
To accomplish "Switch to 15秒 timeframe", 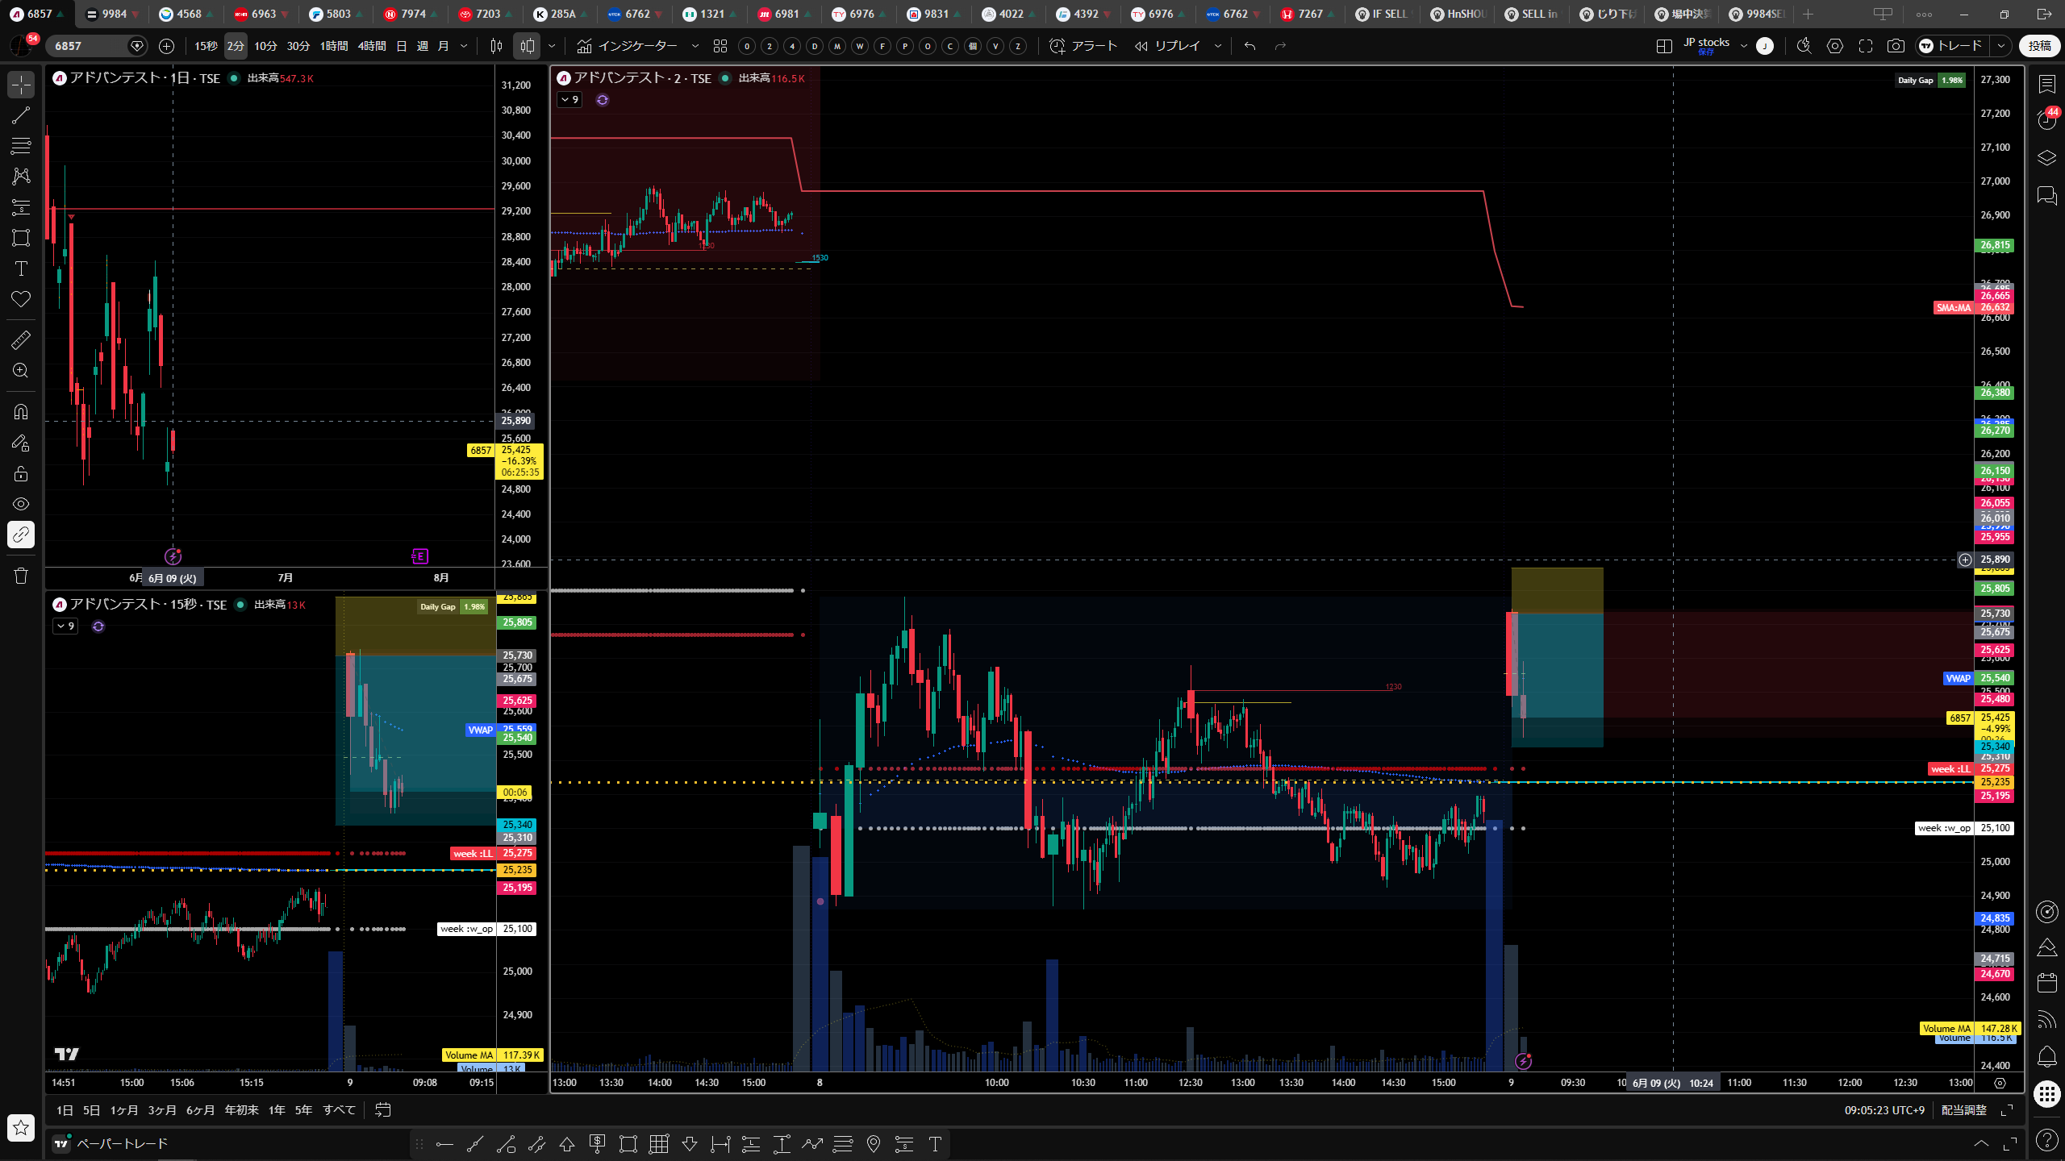I will (x=206, y=46).
